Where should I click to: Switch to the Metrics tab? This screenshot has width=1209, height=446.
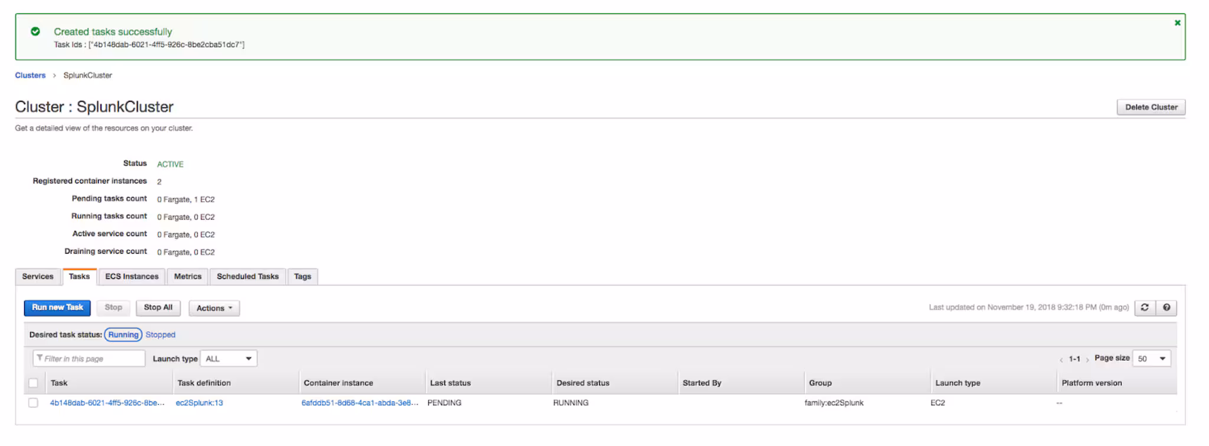click(x=188, y=277)
